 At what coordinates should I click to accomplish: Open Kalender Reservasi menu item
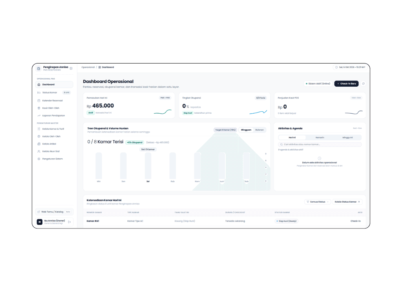pyautogui.click(x=54, y=101)
